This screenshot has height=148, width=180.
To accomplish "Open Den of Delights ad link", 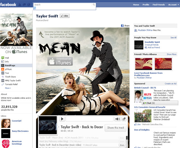I will (142, 130).
